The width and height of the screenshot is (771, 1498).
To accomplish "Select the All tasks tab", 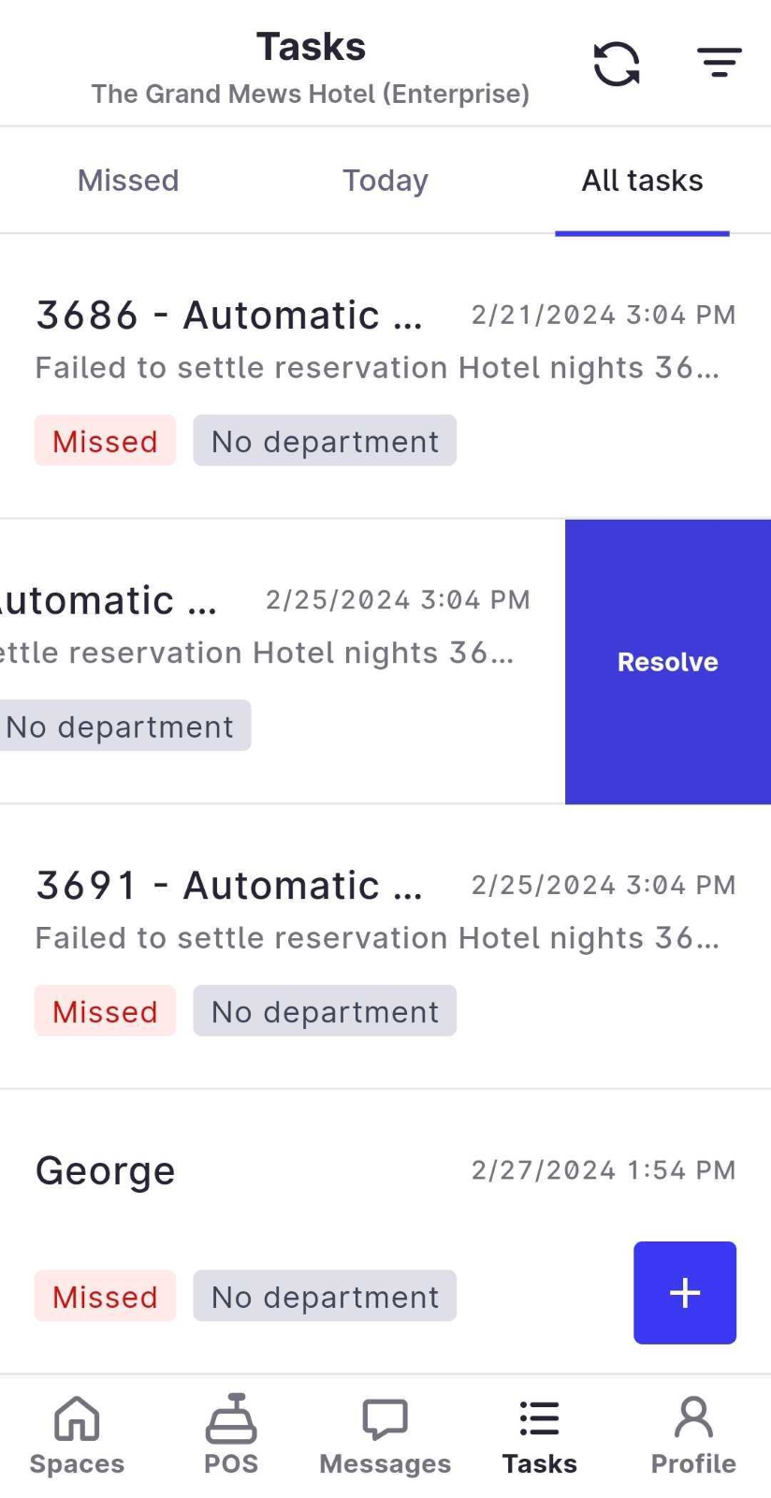I will point(642,181).
